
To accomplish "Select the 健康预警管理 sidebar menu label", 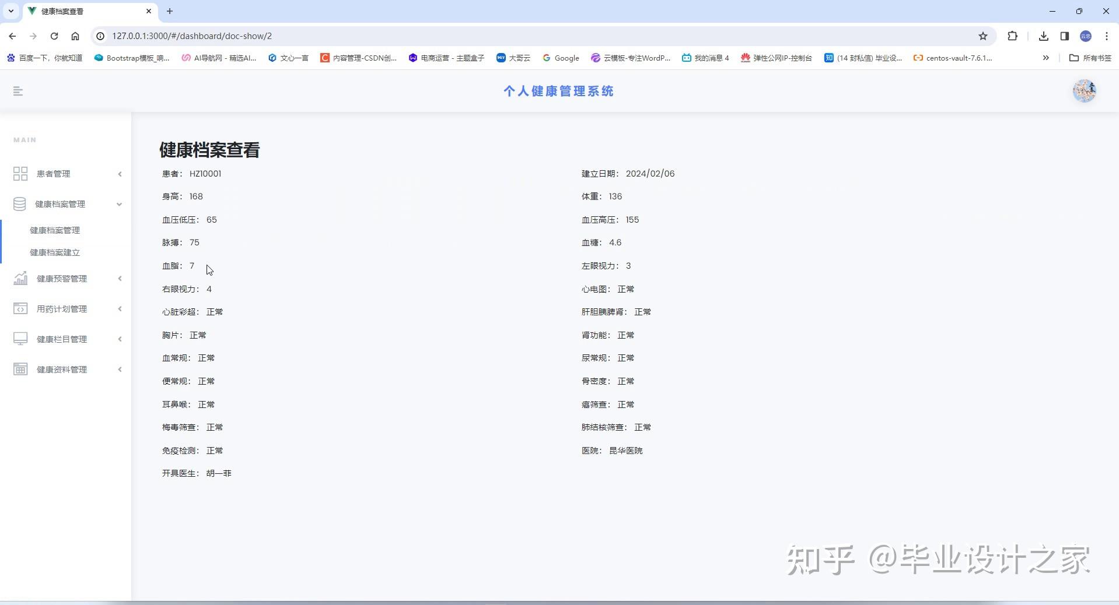I will (62, 279).
